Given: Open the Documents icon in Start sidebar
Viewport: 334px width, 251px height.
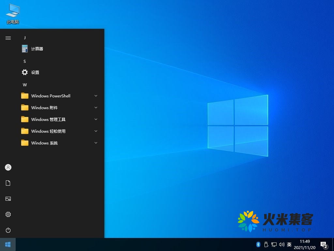Looking at the screenshot, I should (8, 183).
